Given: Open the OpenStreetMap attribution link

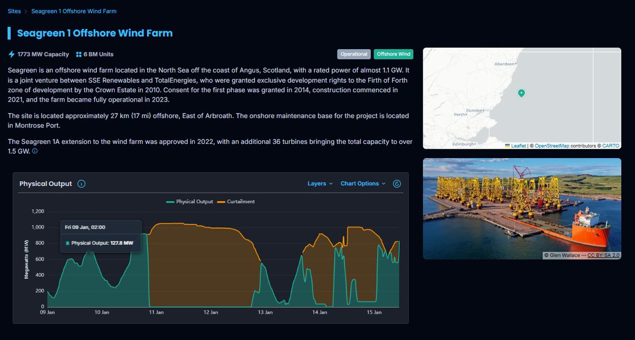Looking at the screenshot, I should click(552, 145).
